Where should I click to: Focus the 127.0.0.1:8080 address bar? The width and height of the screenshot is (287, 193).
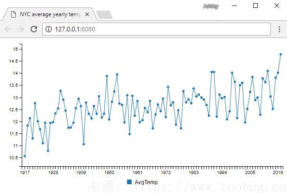click(158, 29)
